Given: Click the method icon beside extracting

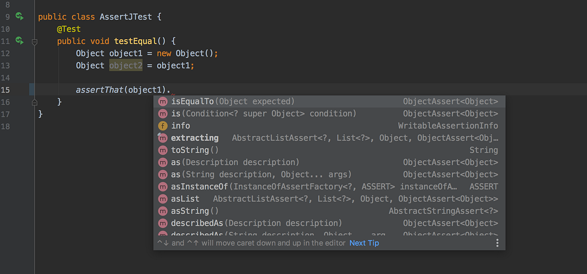Looking at the screenshot, I should click(163, 138).
